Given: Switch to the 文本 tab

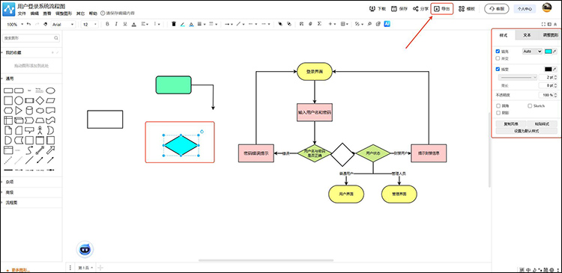Looking at the screenshot, I should (527, 35).
